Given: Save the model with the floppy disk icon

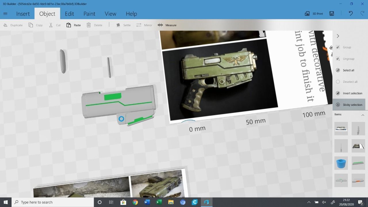Looking at the screenshot, I should click(332, 14).
